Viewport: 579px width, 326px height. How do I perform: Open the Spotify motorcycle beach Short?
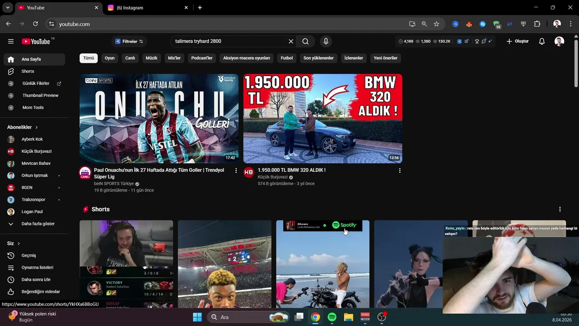coord(323,264)
